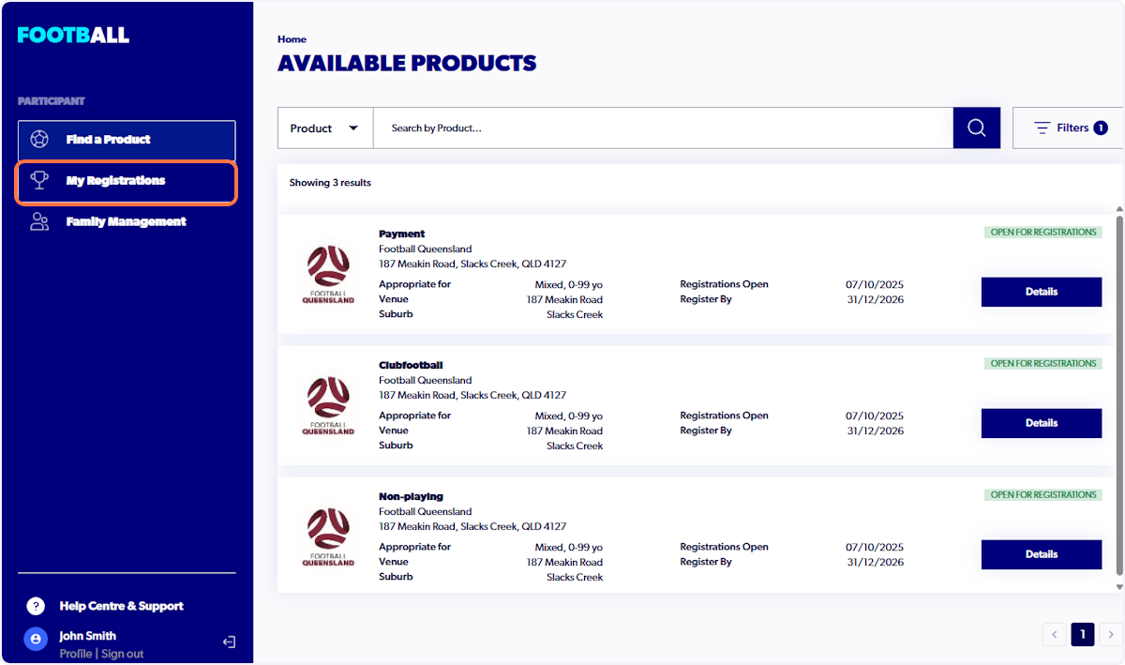The height and width of the screenshot is (665, 1125).
Task: Click the people icon beside Family Management
Action: click(x=39, y=221)
